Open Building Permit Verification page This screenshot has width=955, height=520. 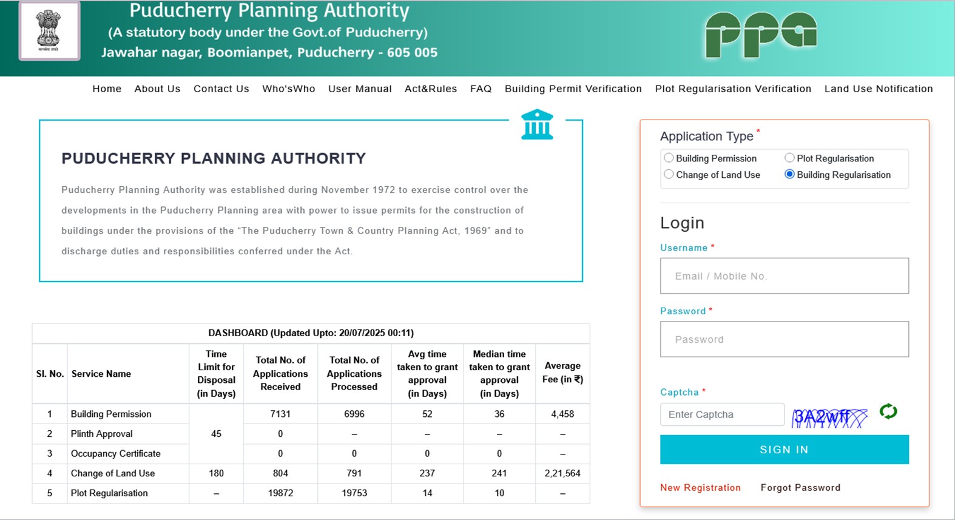tap(573, 89)
